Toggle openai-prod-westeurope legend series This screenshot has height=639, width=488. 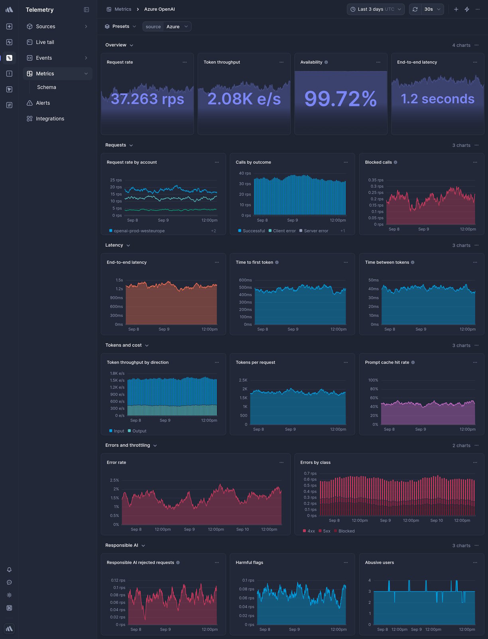[137, 231]
